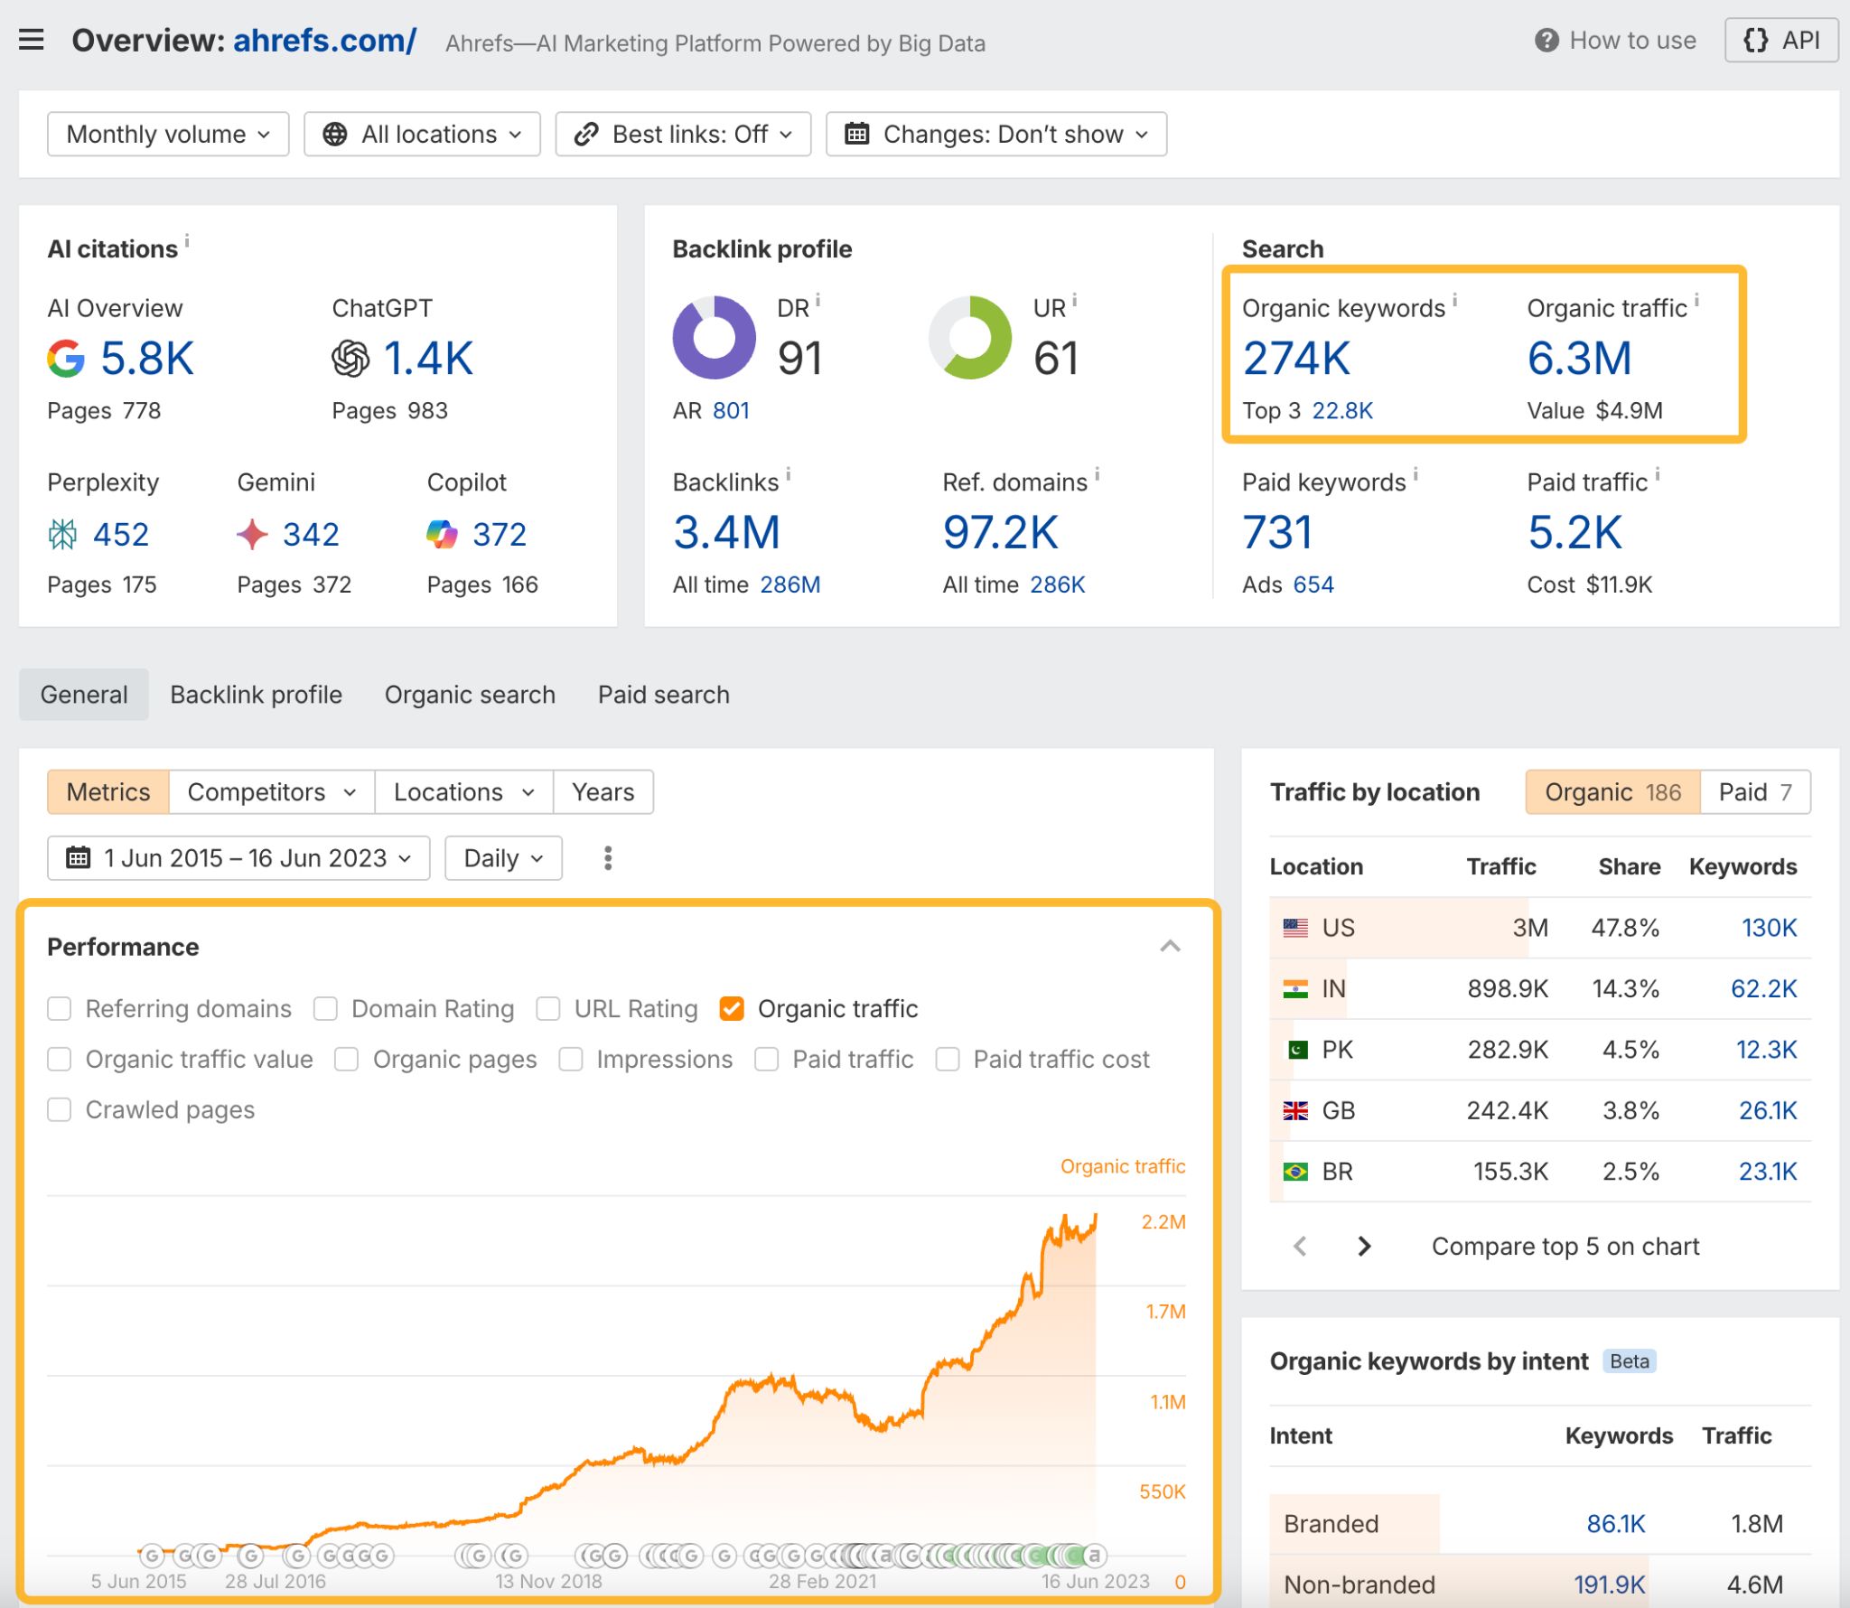Click Compare top 5 on chart
The width and height of the screenshot is (1850, 1608).
[1565, 1246]
